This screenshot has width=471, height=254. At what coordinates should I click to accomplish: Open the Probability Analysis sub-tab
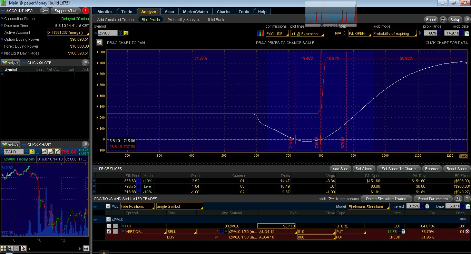pos(184,20)
